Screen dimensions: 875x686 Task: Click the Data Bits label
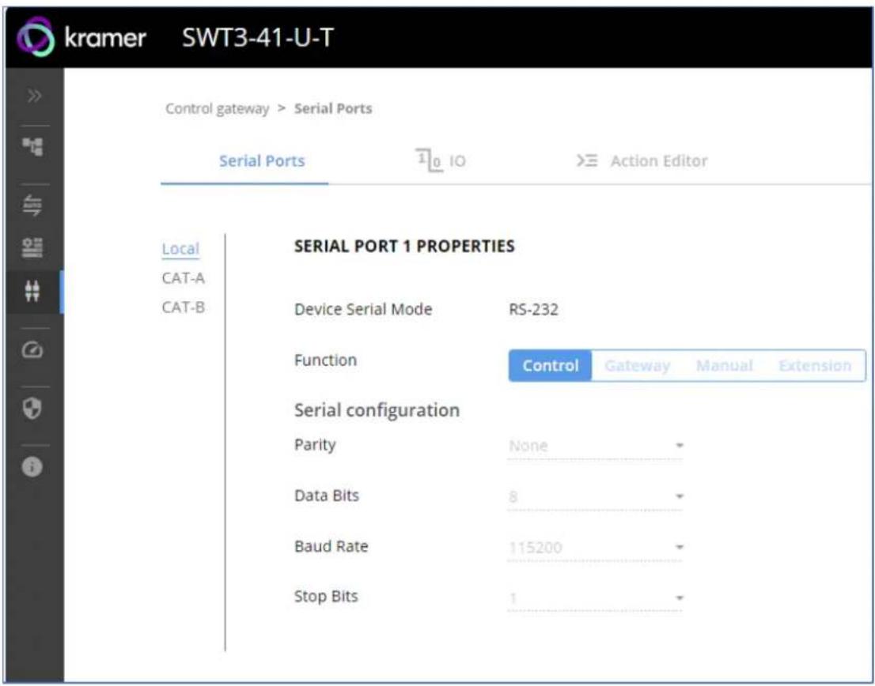point(327,496)
